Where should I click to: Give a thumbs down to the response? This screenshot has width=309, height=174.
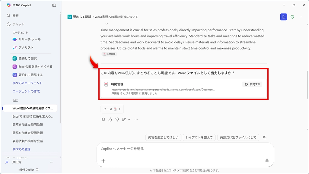[x=117, y=119]
